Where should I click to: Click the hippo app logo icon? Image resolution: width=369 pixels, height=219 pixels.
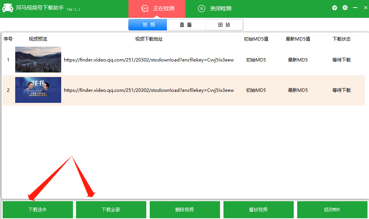pos(8,8)
